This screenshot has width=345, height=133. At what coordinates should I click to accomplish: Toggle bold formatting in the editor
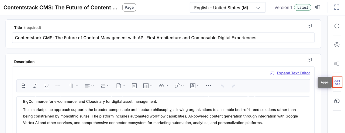point(23,86)
